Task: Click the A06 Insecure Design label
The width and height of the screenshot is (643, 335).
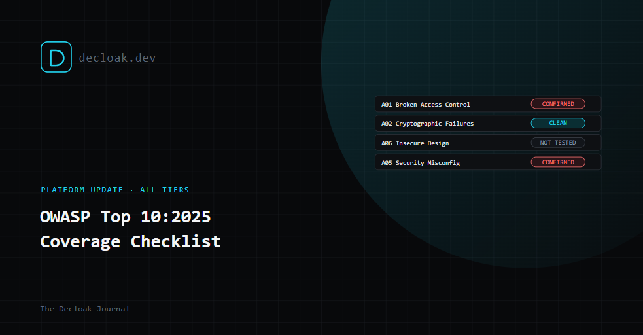Action: click(415, 143)
